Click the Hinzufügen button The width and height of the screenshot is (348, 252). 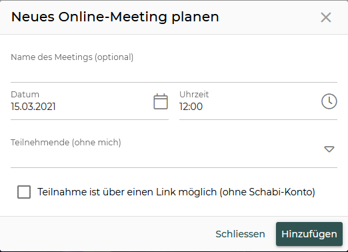point(309,234)
